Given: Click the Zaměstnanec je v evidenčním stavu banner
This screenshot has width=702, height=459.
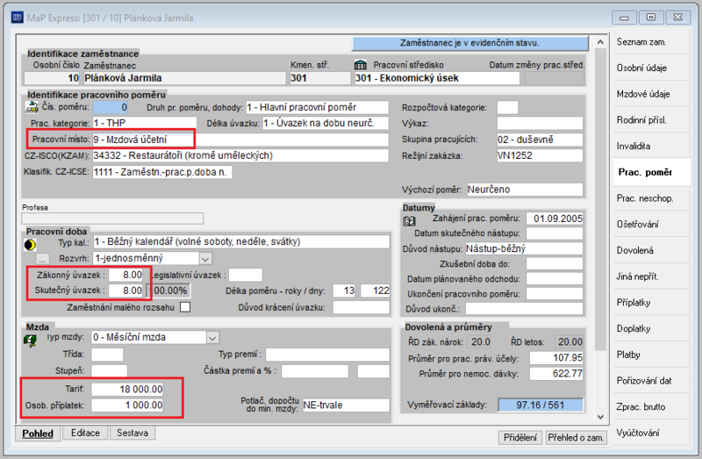Looking at the screenshot, I should (470, 43).
